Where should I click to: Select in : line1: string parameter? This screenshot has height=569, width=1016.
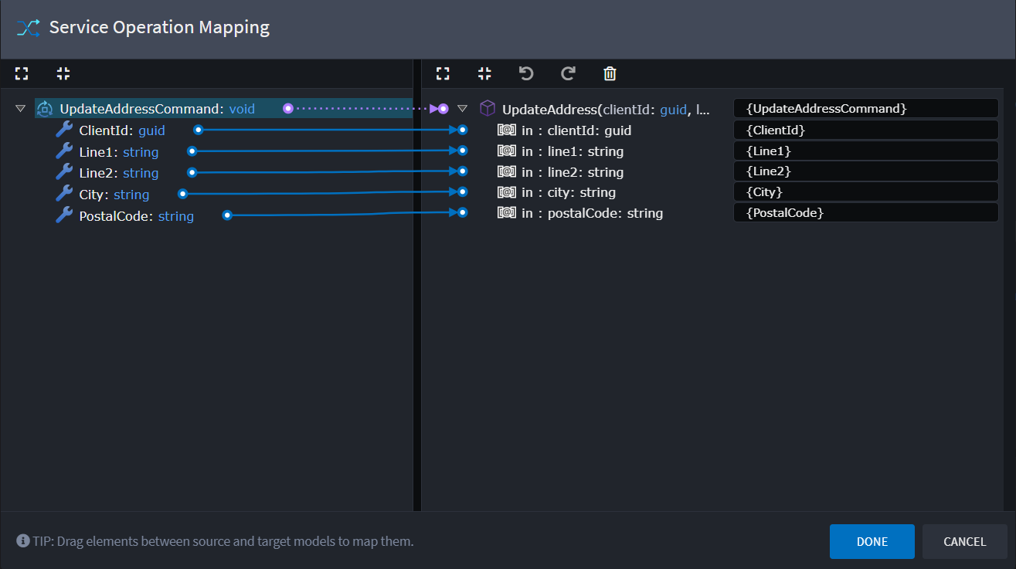[x=573, y=151]
